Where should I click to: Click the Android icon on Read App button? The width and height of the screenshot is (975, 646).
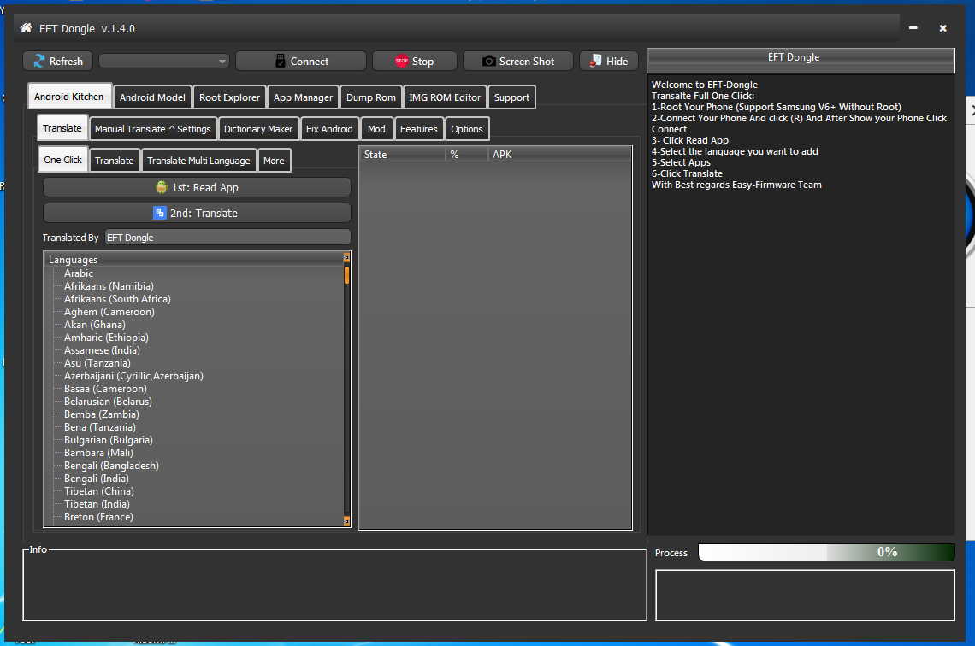pyautogui.click(x=160, y=186)
